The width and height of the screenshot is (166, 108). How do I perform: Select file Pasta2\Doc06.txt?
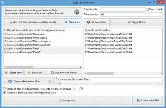[x=123, y=52]
